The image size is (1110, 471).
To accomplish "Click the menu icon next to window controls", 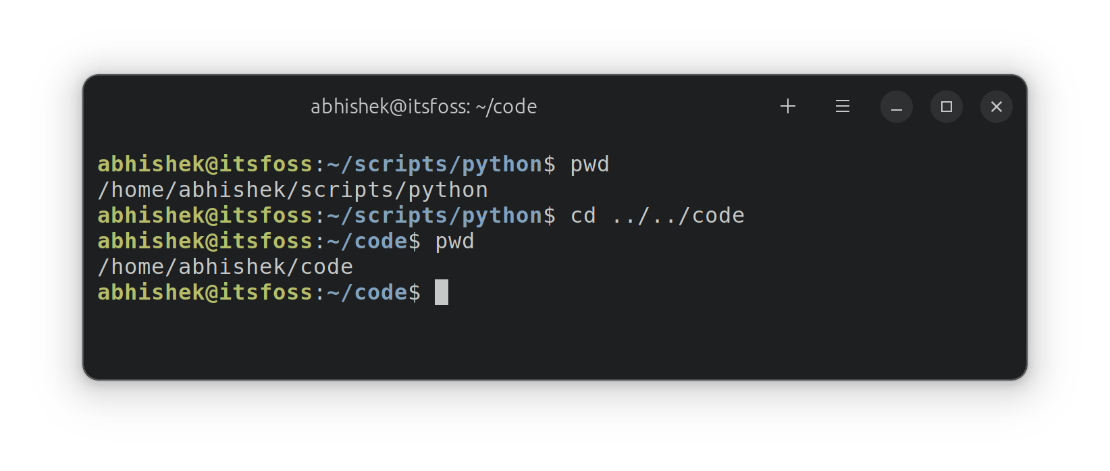I will click(x=842, y=106).
